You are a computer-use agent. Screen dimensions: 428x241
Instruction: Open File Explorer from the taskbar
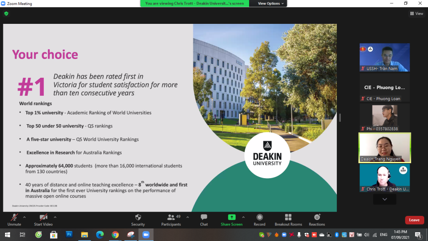pos(84,235)
